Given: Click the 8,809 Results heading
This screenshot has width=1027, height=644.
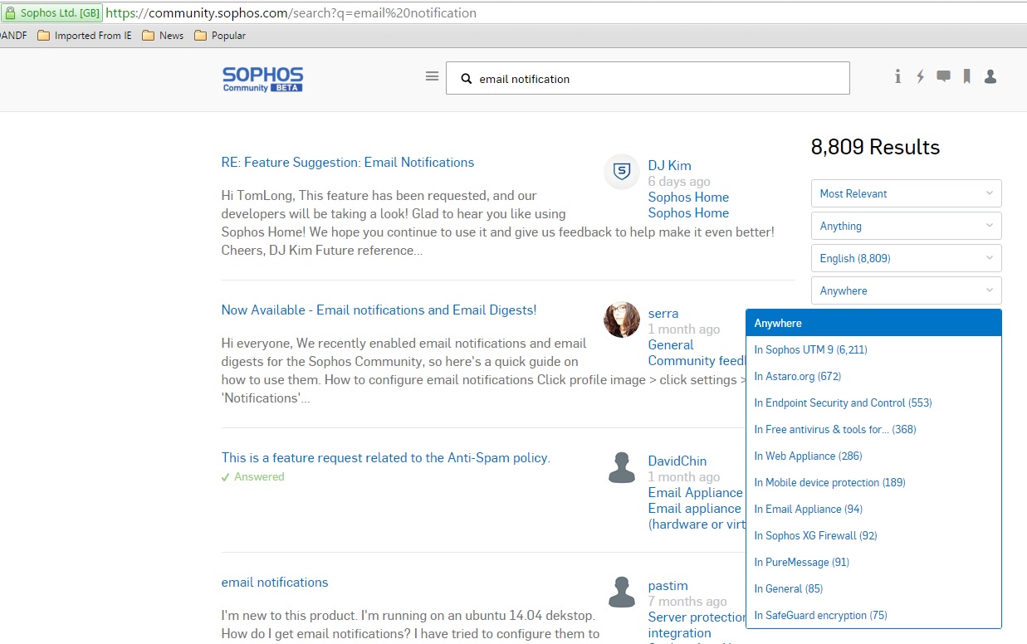Looking at the screenshot, I should pyautogui.click(x=875, y=148).
